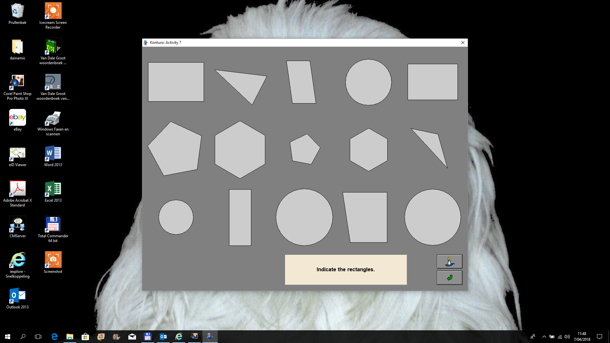
Task: Close the Konturo Activity 7 window
Action: (x=463, y=43)
